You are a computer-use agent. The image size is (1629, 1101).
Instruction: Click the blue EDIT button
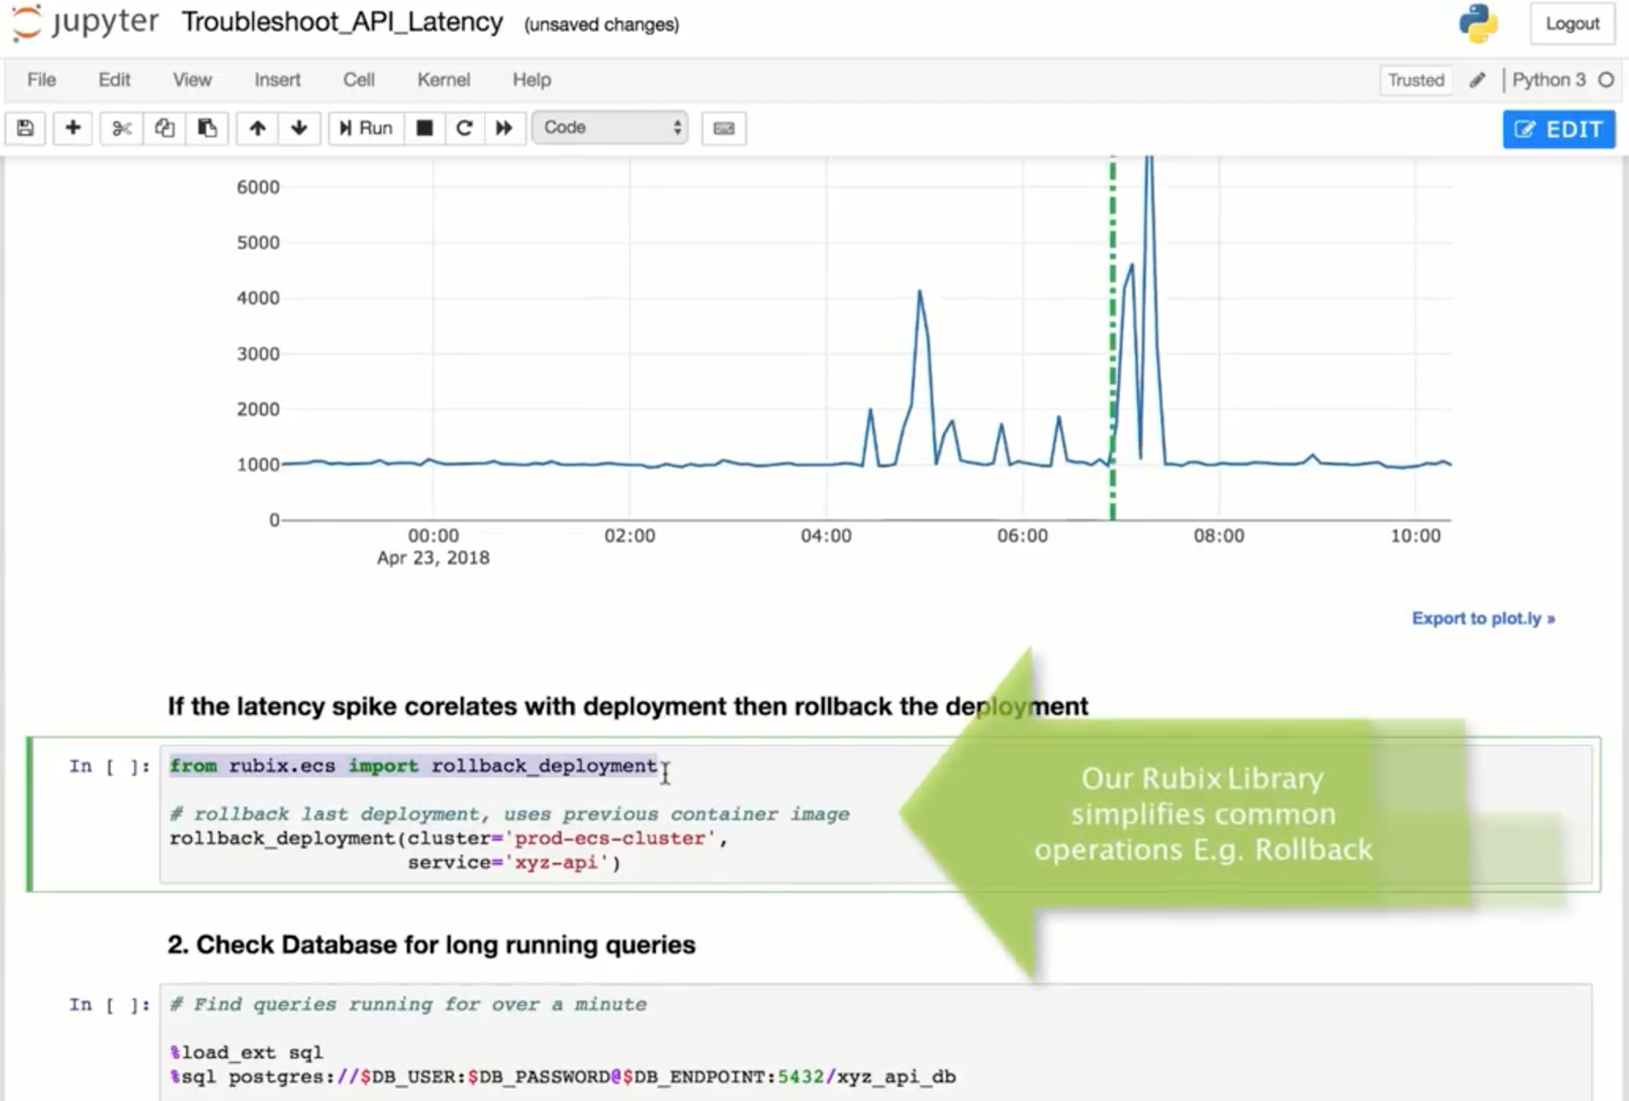click(x=1558, y=129)
